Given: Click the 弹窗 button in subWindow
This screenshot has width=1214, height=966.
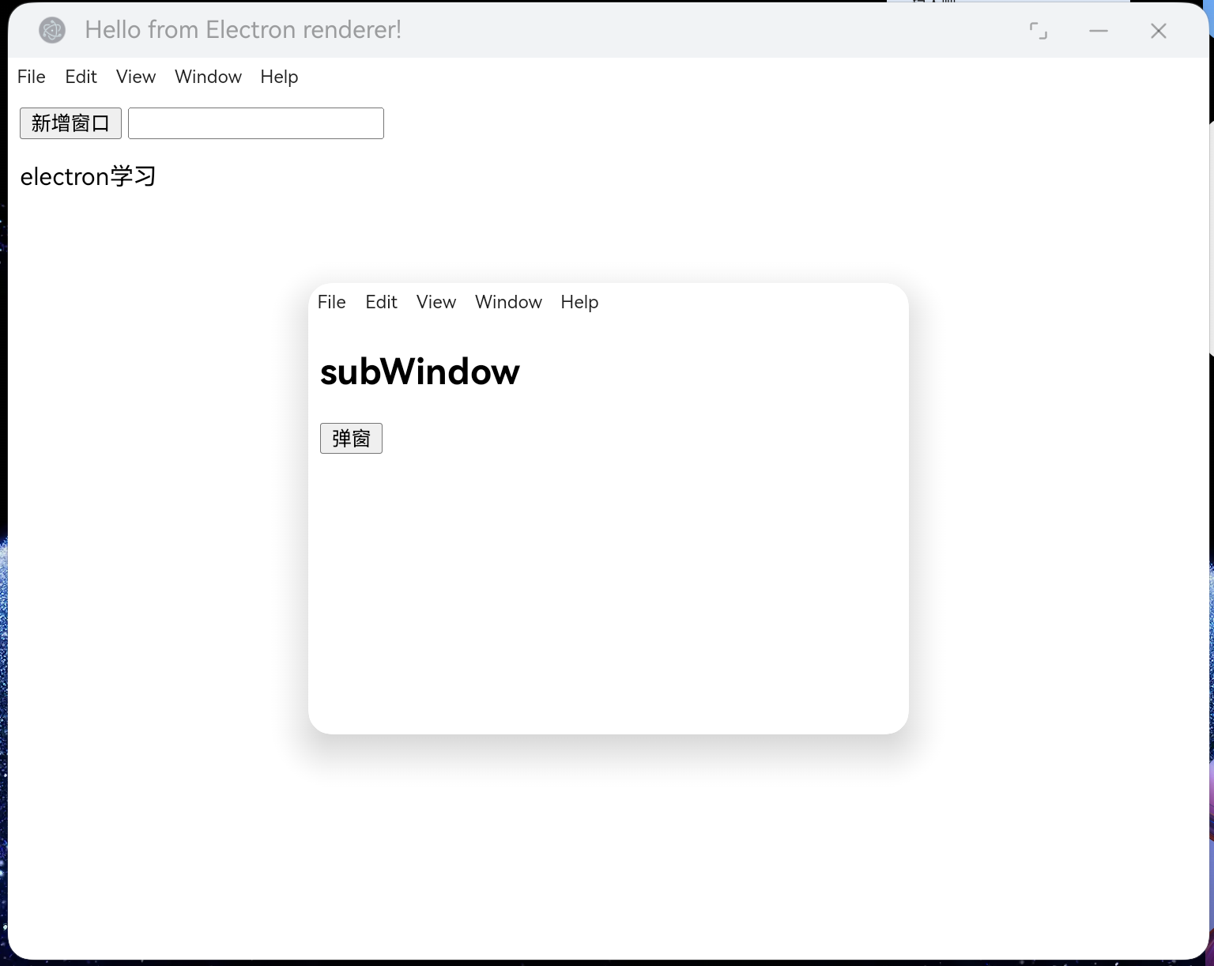Looking at the screenshot, I should (x=351, y=438).
